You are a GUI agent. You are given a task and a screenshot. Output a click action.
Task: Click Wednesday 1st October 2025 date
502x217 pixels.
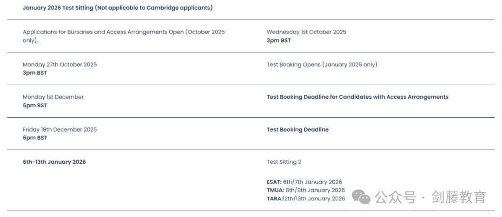306,32
